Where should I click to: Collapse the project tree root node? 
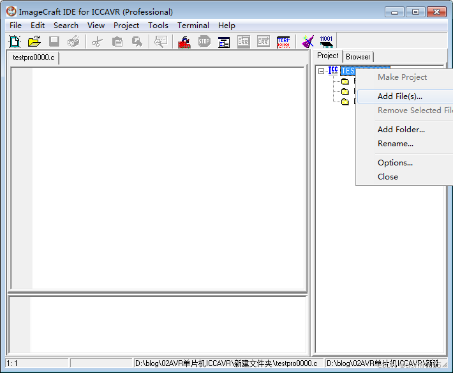pos(321,71)
